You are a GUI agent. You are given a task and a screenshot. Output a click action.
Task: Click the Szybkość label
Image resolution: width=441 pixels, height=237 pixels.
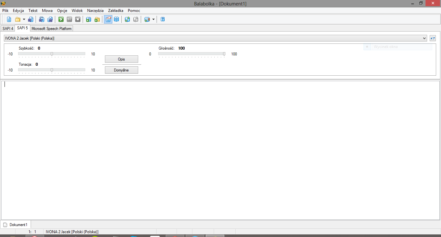coord(26,48)
